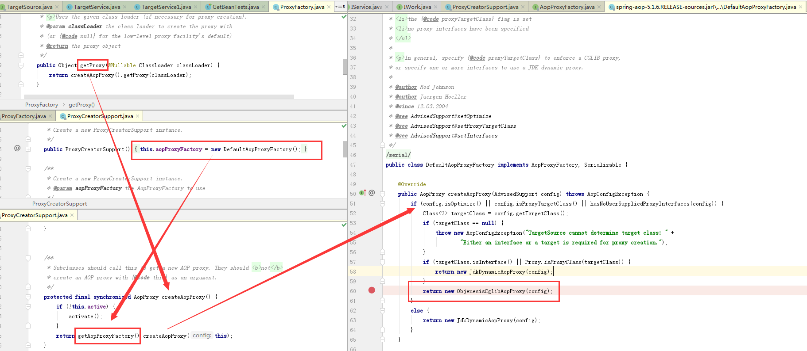Open the AopProxyFactory.java tab

(567, 7)
